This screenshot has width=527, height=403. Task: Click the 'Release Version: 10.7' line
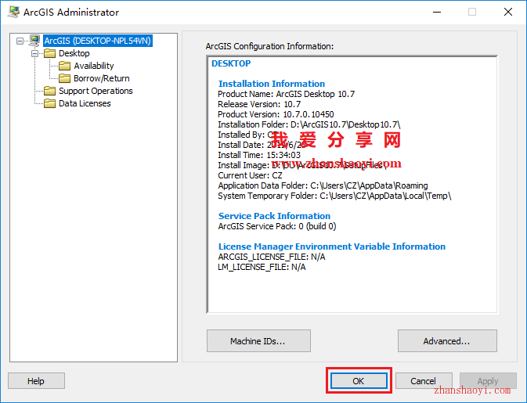(x=259, y=104)
